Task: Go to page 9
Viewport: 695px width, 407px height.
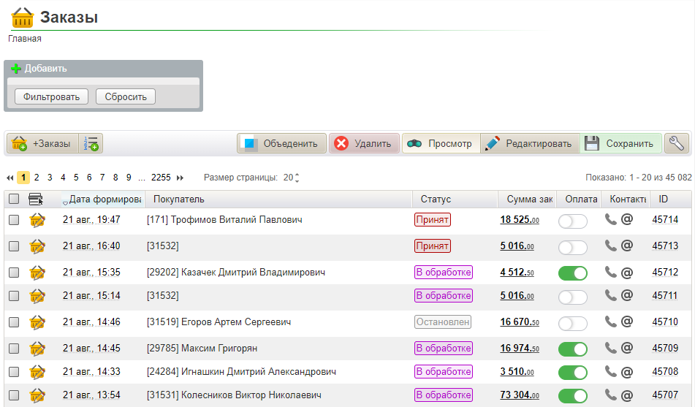Action: 129,178
